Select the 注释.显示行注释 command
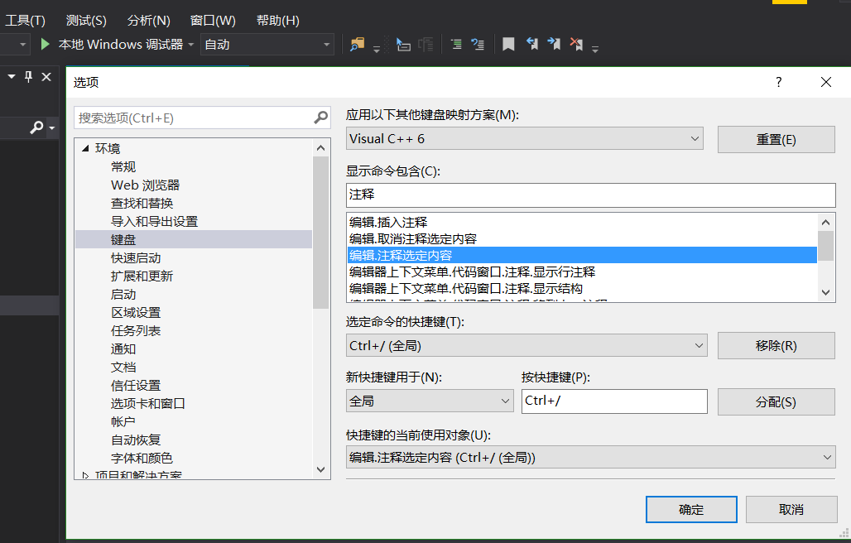The height and width of the screenshot is (543, 851). tap(582, 271)
